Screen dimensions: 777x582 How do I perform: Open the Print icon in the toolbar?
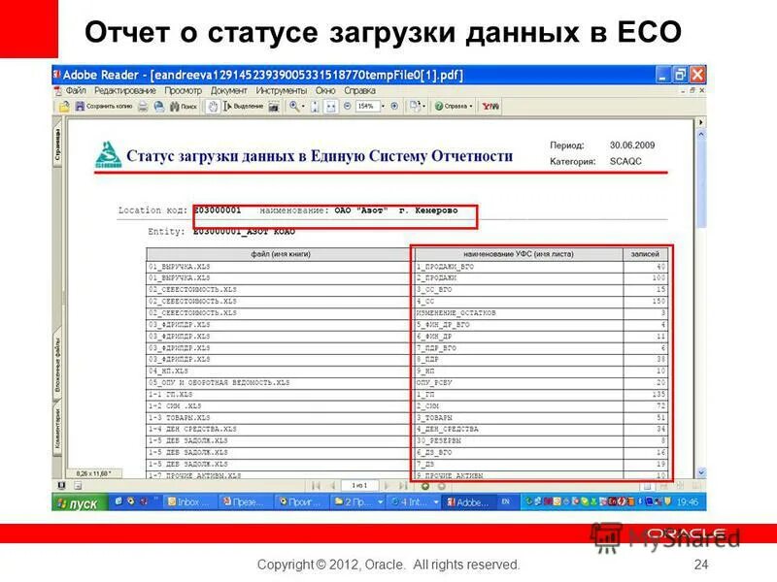[142, 107]
